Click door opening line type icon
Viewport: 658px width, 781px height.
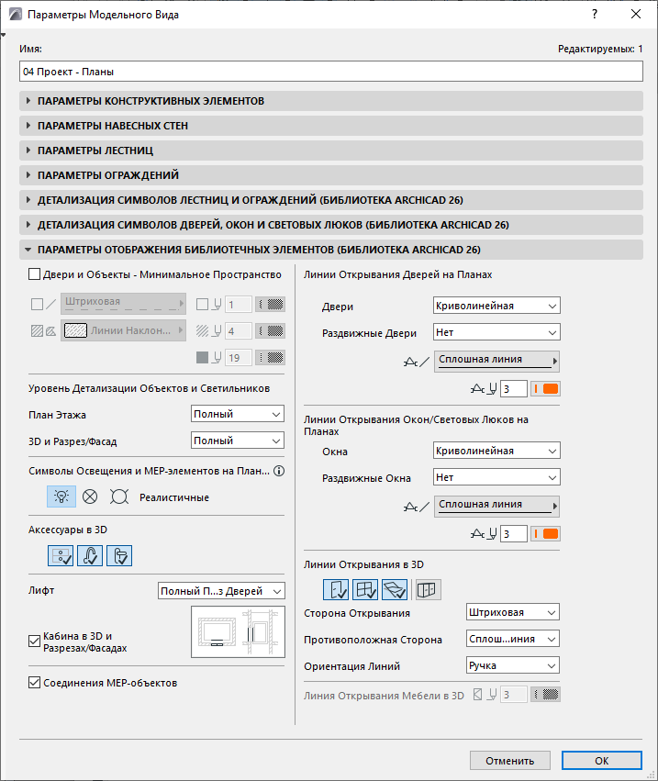pos(417,363)
